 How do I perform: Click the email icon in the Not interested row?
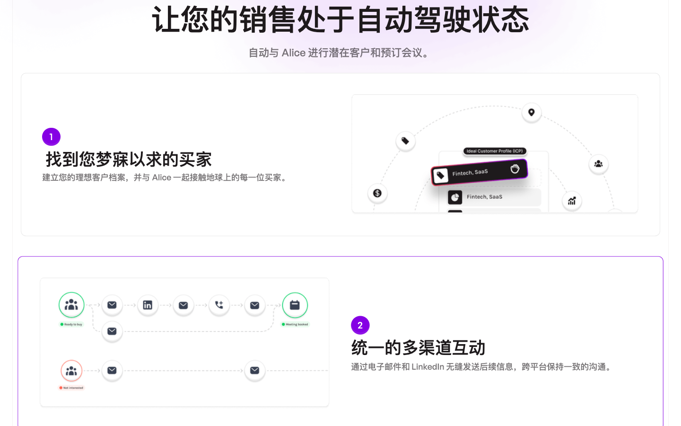(112, 371)
